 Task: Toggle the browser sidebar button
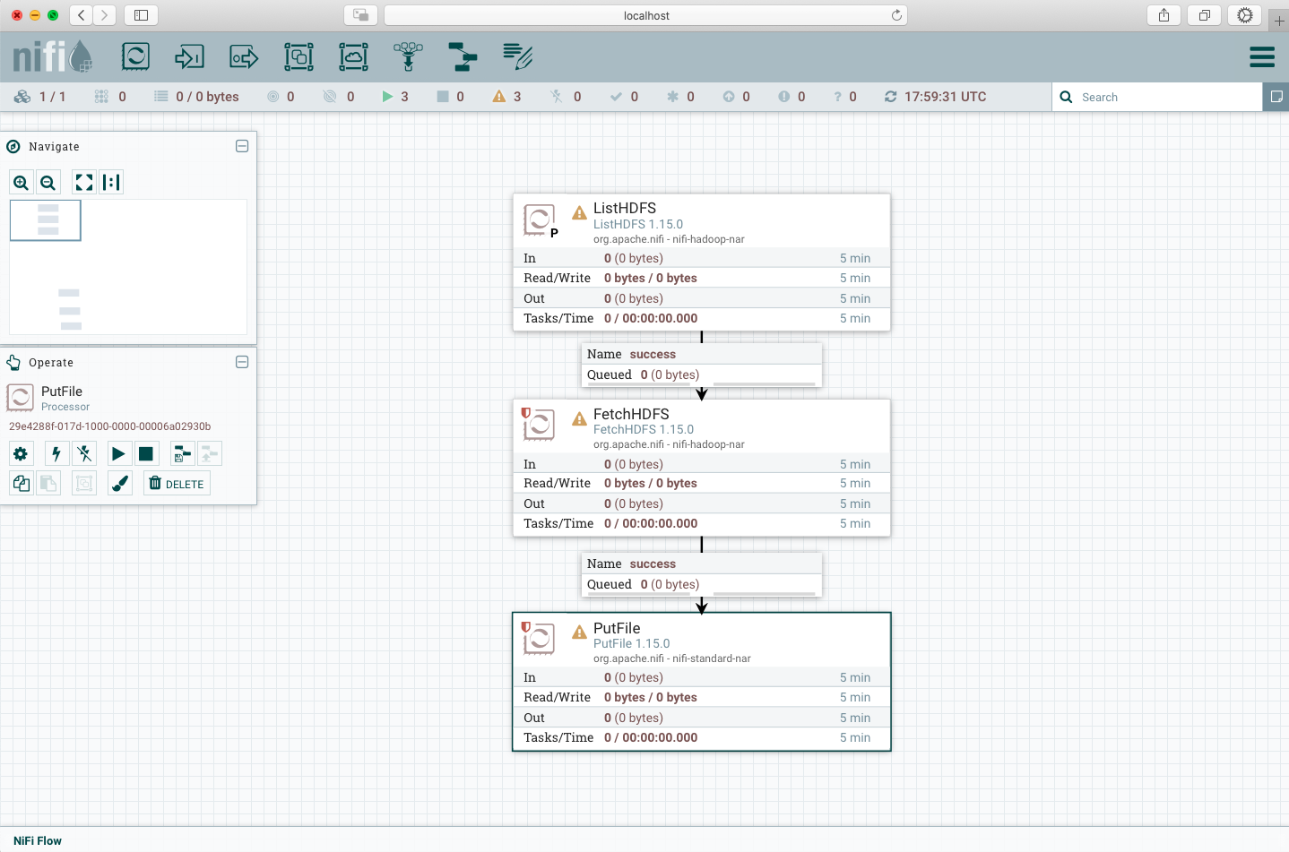pyautogui.click(x=141, y=15)
